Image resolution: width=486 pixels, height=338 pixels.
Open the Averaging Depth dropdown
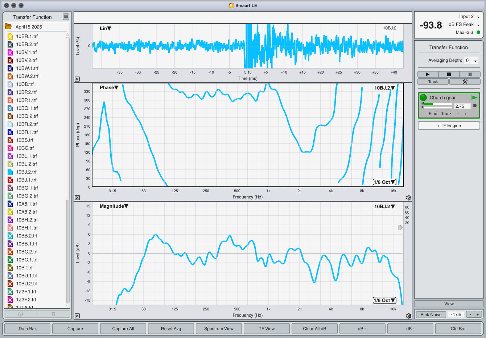click(x=471, y=61)
